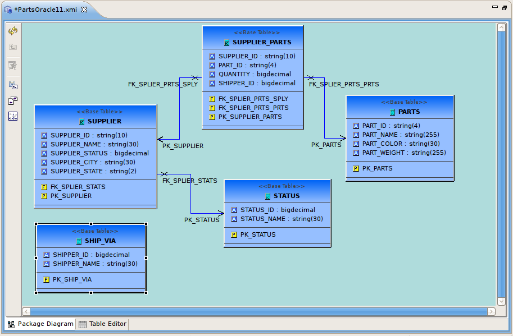Click the PK_PARTS key icon in PARTS table

click(x=356, y=168)
